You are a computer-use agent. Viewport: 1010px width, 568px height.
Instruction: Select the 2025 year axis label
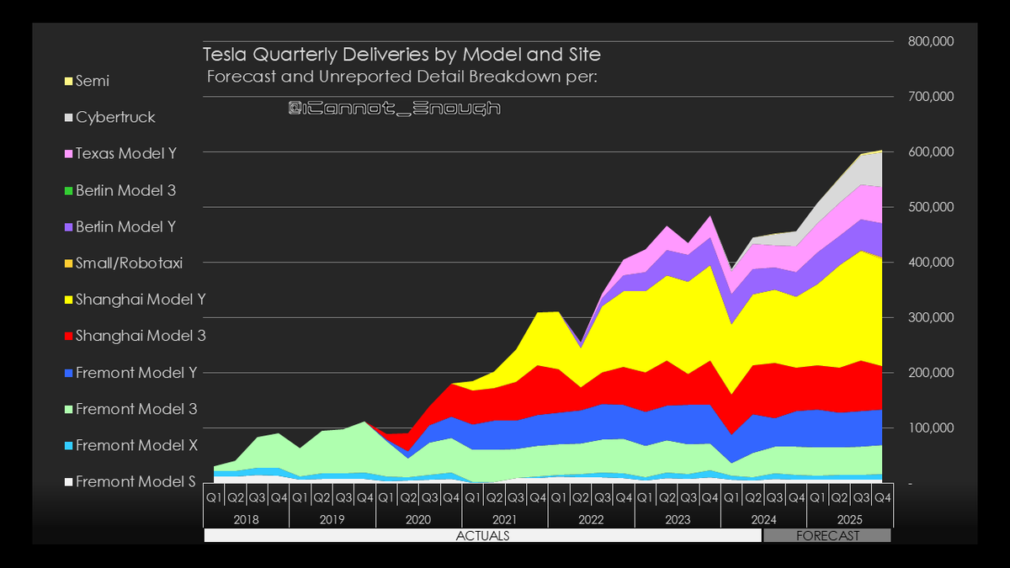(x=849, y=519)
